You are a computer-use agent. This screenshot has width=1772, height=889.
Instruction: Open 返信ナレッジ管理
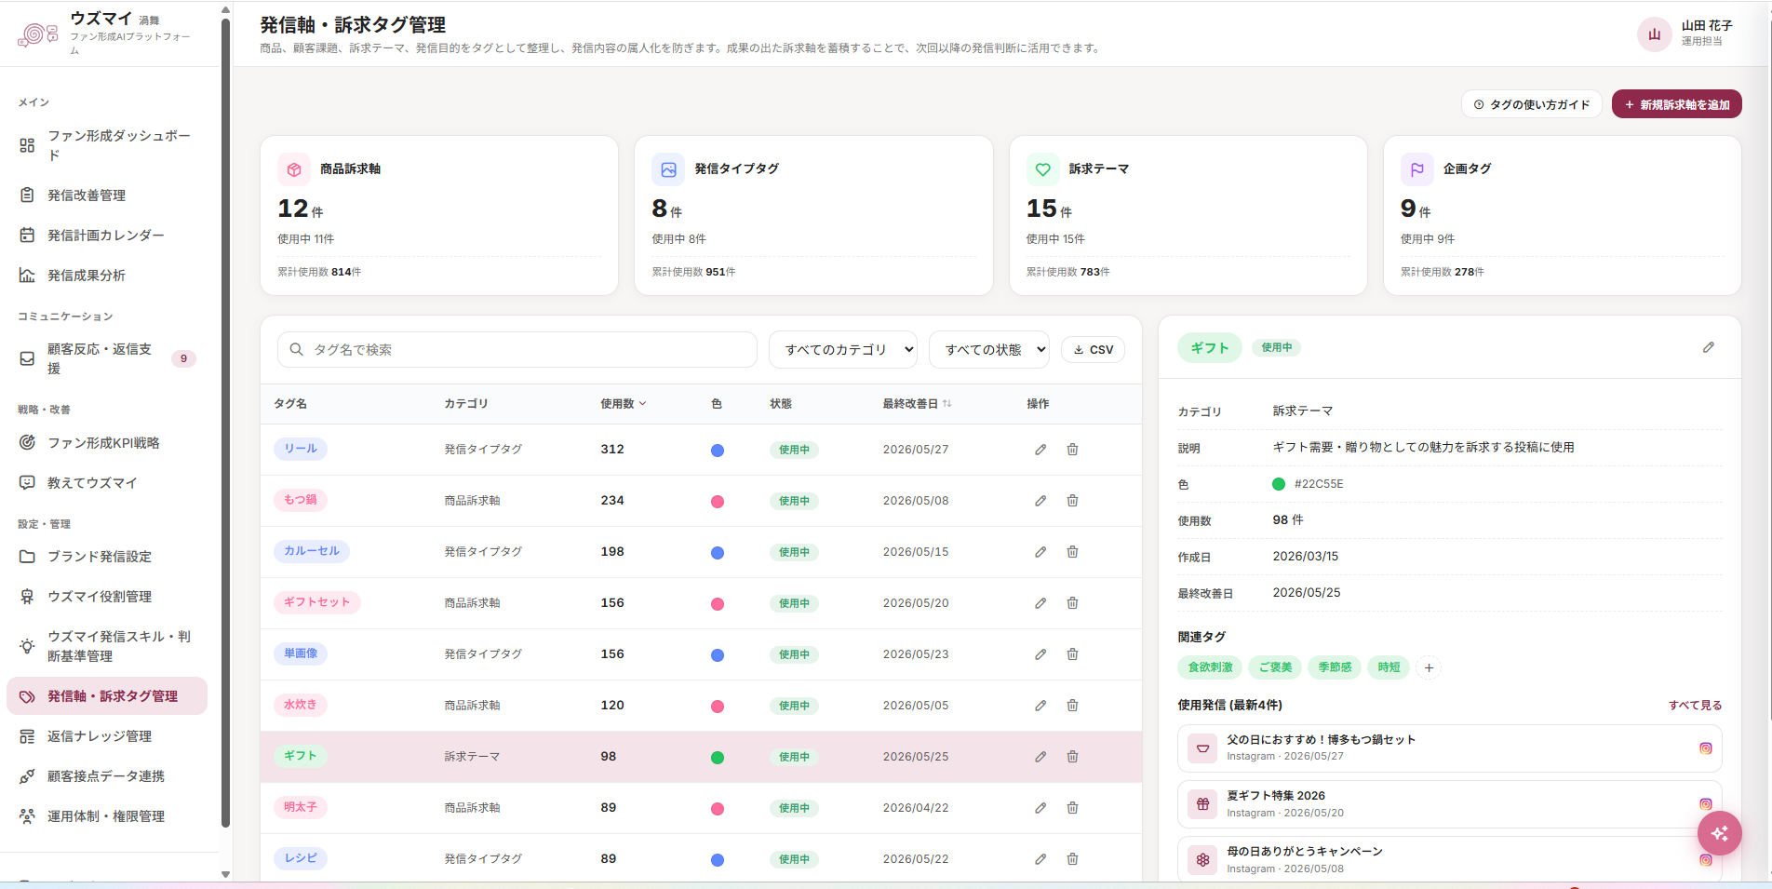pos(107,736)
